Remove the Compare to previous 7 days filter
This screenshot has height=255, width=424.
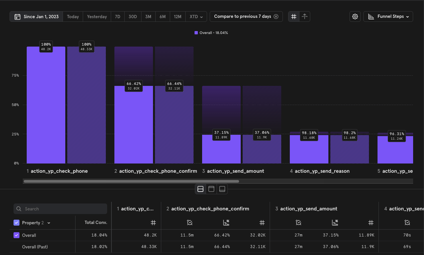coord(276,17)
